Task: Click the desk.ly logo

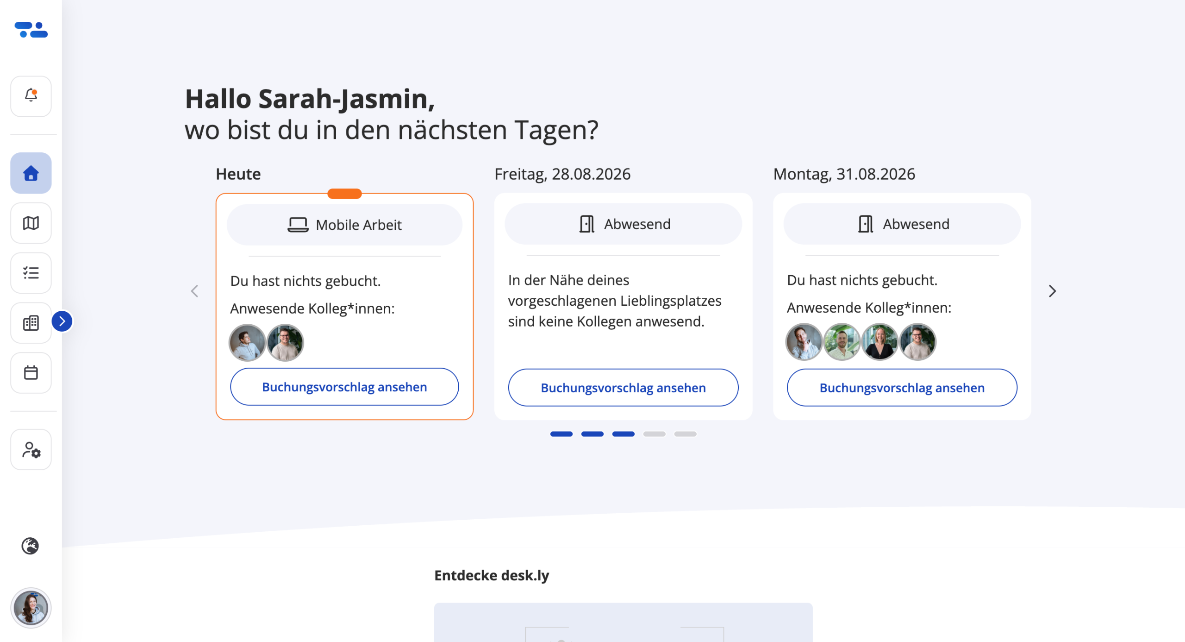Action: pos(31,30)
